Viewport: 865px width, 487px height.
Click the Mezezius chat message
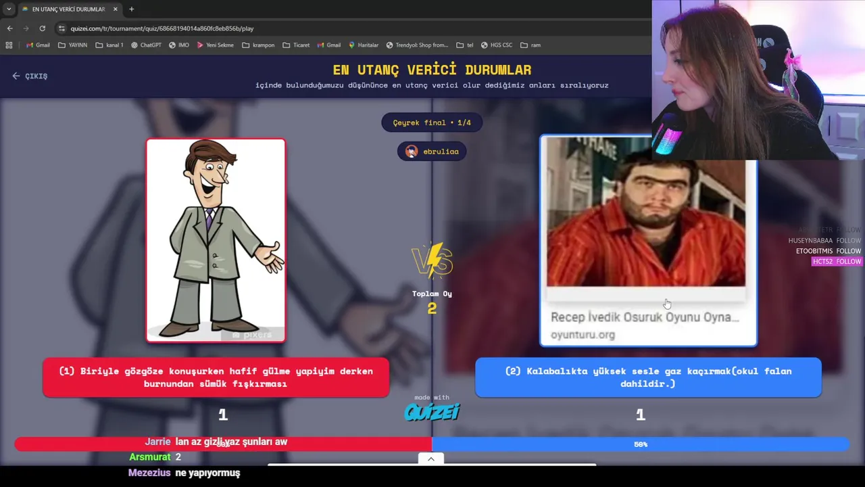pos(184,473)
